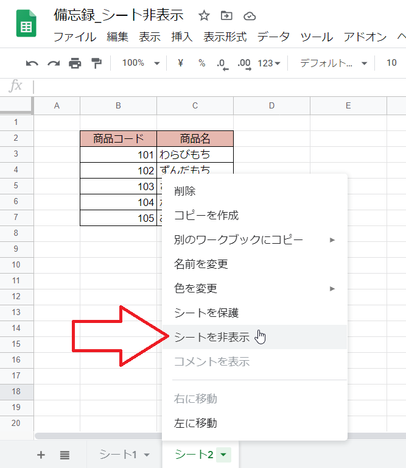This screenshot has width=406, height=468.
Task: Open the 表示形式 menu
Action: (x=225, y=37)
